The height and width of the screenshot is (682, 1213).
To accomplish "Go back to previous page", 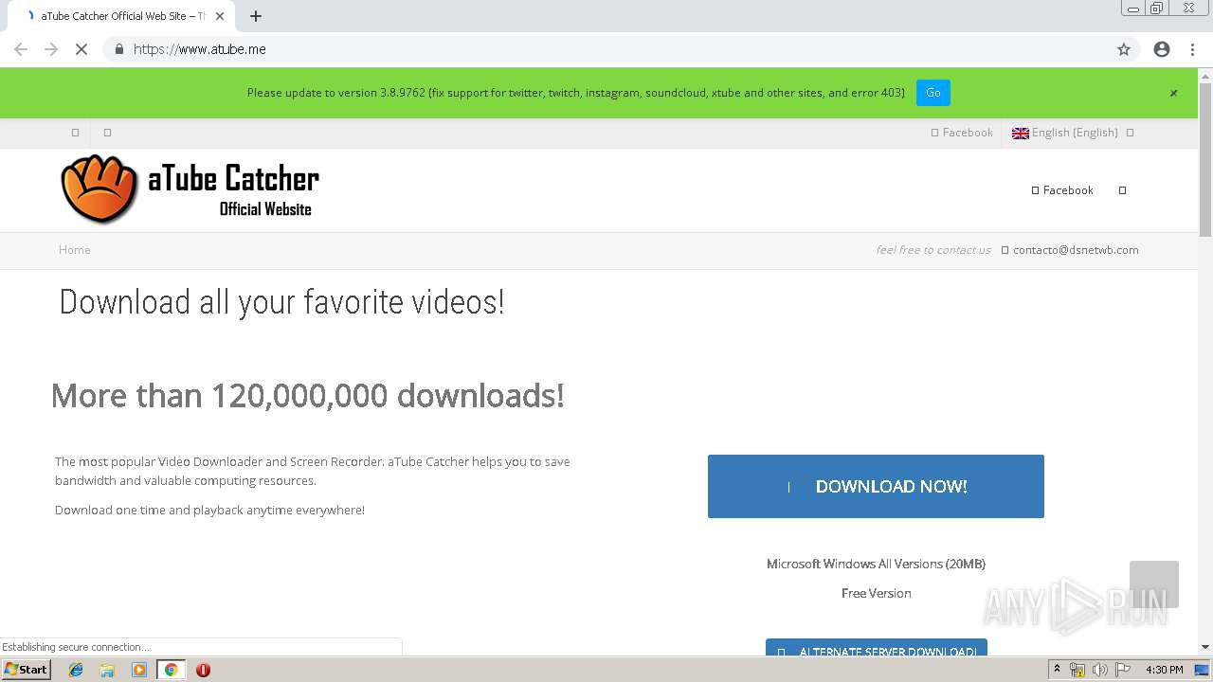I will click(21, 49).
